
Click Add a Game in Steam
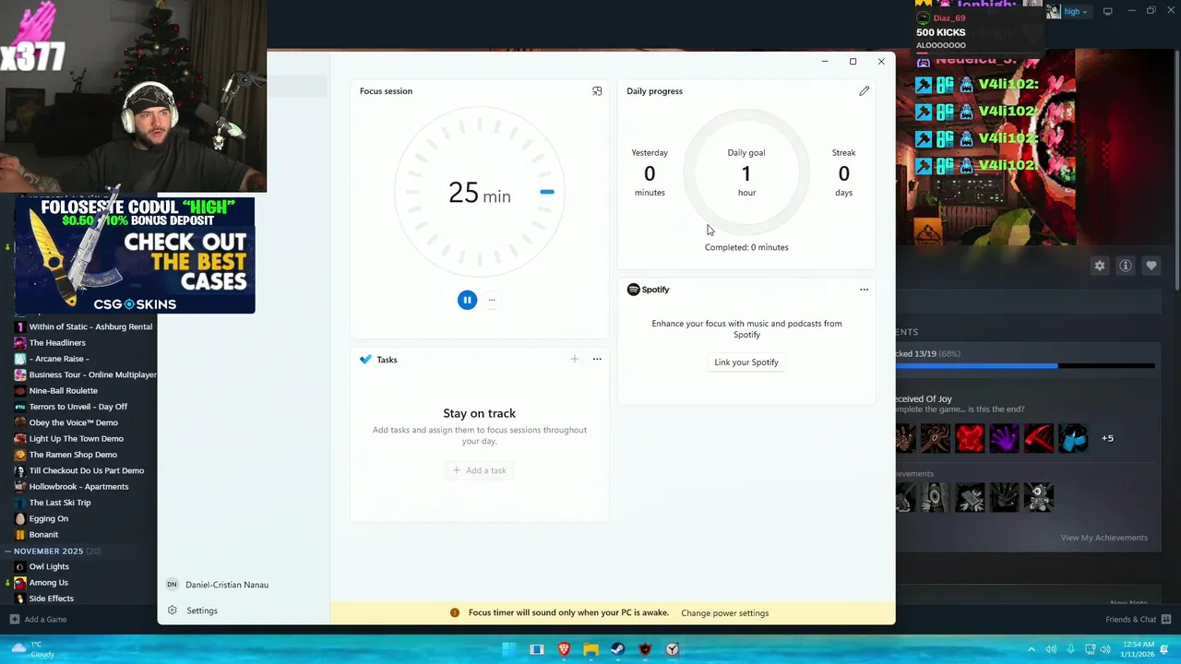38,620
